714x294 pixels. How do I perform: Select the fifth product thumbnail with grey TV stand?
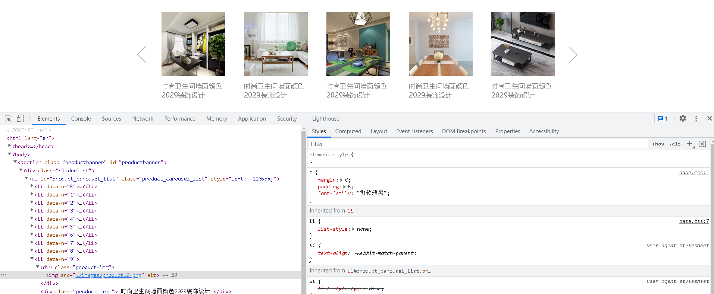coord(523,44)
